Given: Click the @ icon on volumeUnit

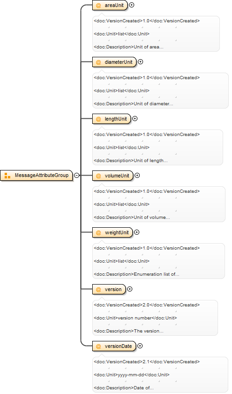Looking at the screenshot, I should tap(99, 176).
